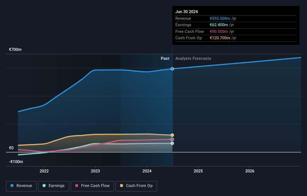Click the blue Revenue data point marker

point(172,69)
